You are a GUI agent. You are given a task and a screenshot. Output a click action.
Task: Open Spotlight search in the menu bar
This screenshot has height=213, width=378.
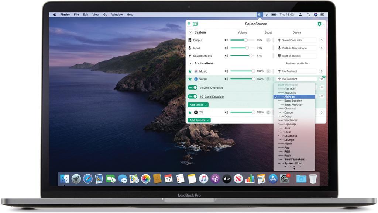pos(308,15)
